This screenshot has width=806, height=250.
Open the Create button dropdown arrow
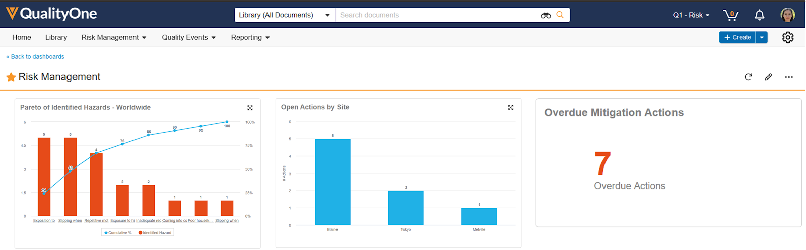(x=762, y=37)
